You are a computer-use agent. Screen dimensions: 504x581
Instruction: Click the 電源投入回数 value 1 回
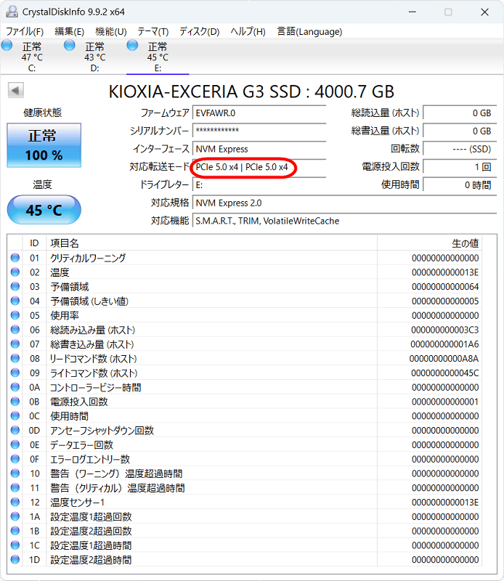point(460,167)
